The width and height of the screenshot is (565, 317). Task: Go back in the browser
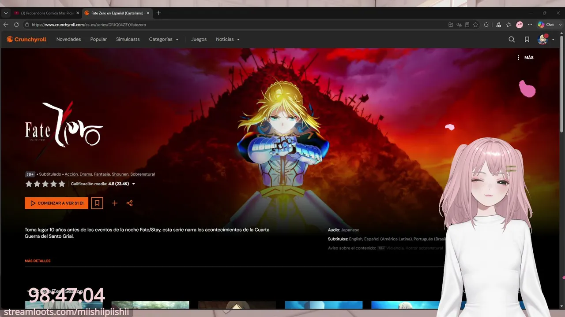[x=6, y=25]
